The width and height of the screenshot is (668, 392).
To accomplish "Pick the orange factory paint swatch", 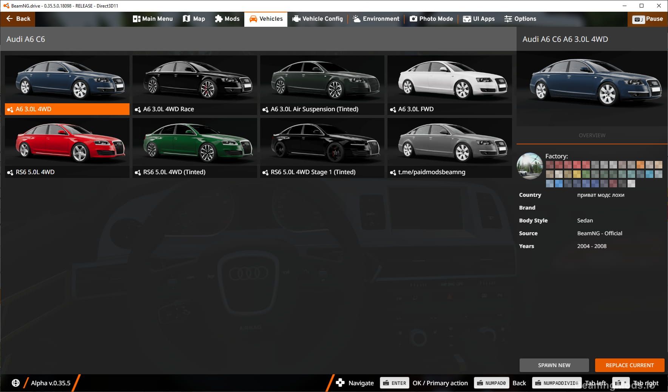I will [640, 165].
